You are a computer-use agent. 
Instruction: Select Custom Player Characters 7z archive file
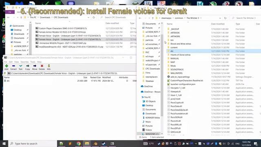63,28
